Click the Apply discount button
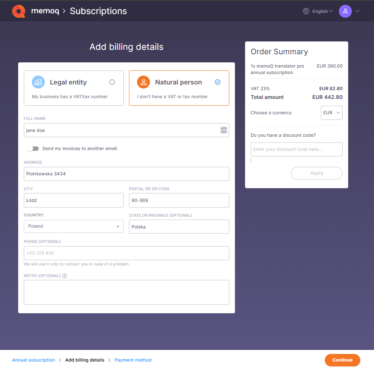The image size is (374, 370). coord(316,173)
